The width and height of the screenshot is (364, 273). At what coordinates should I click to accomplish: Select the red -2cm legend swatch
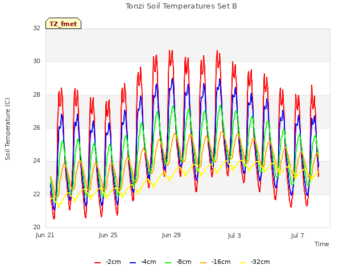(97, 263)
